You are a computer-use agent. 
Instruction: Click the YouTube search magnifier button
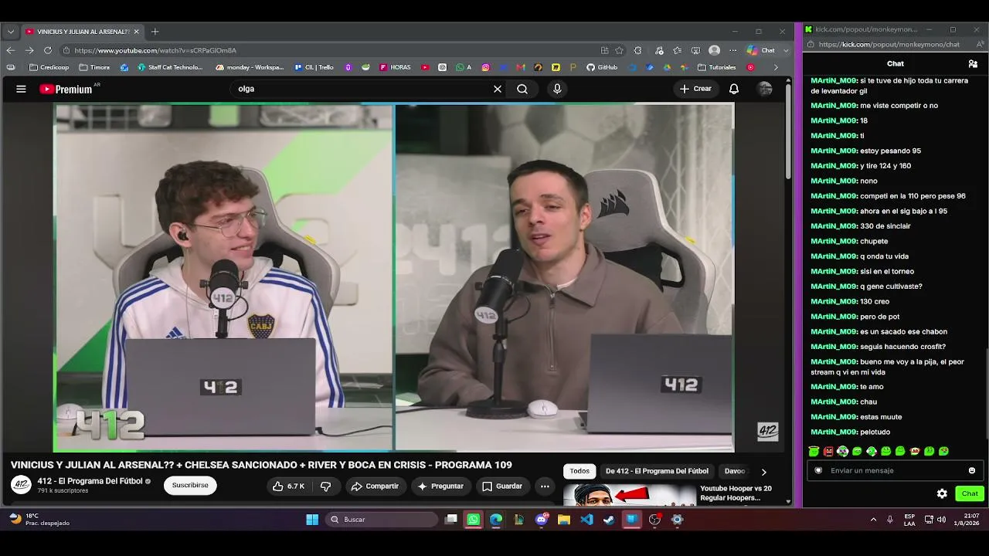(x=522, y=89)
